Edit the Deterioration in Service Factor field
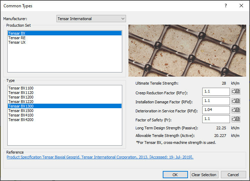 pos(216,110)
